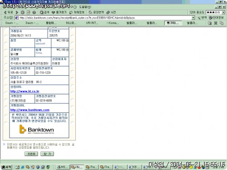Click the Back (뒤로) navigation icon
The image size is (227, 170).
coord(8,12)
